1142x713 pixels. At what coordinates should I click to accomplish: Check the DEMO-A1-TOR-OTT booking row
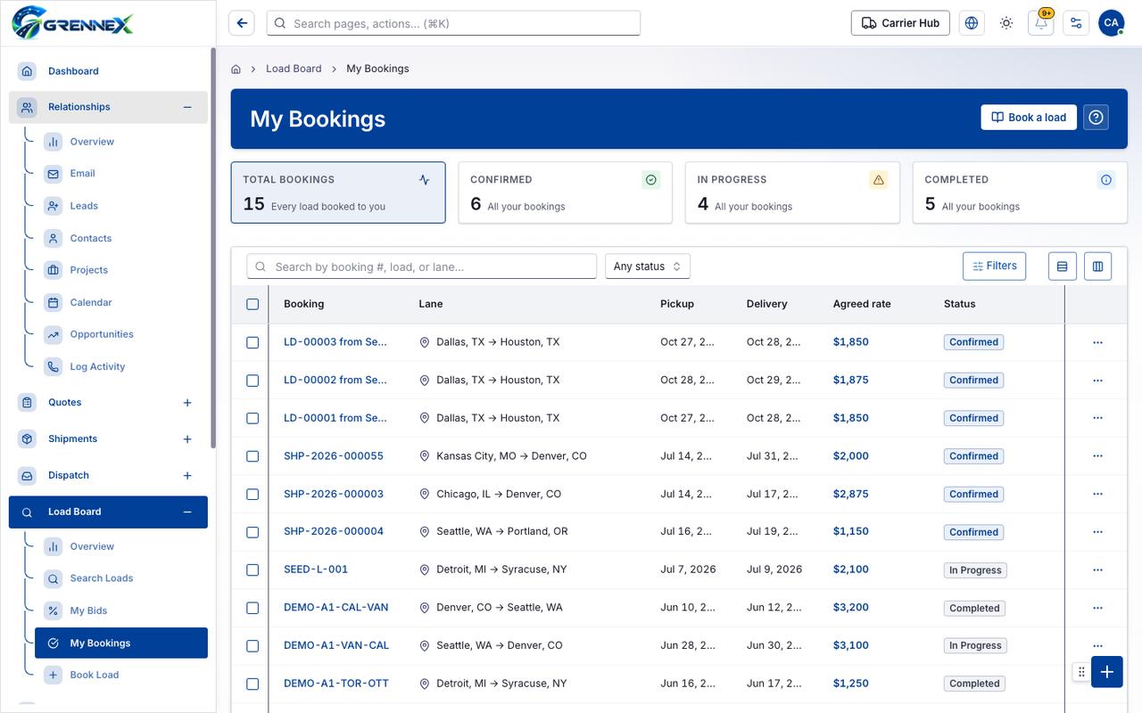click(x=252, y=684)
